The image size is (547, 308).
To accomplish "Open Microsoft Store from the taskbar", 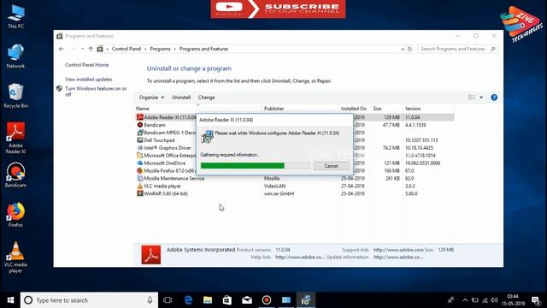I will click(x=227, y=300).
